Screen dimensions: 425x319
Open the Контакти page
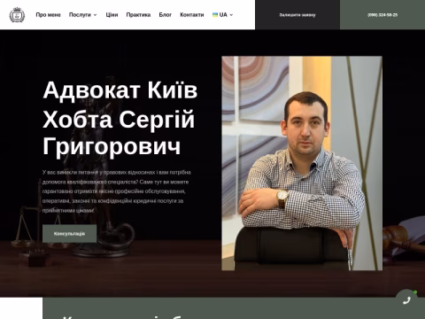point(192,15)
